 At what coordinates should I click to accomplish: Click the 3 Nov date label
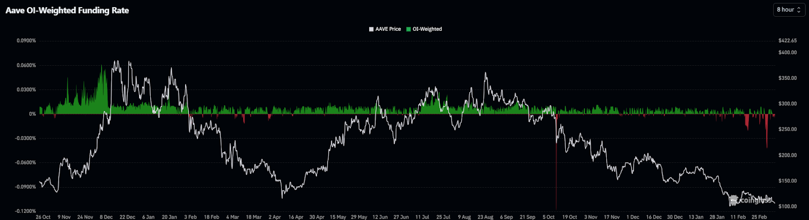click(591, 217)
